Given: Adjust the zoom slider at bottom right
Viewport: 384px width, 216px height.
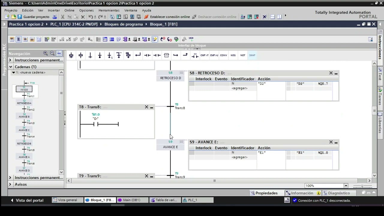Looking at the screenshot, I should click(x=362, y=186).
